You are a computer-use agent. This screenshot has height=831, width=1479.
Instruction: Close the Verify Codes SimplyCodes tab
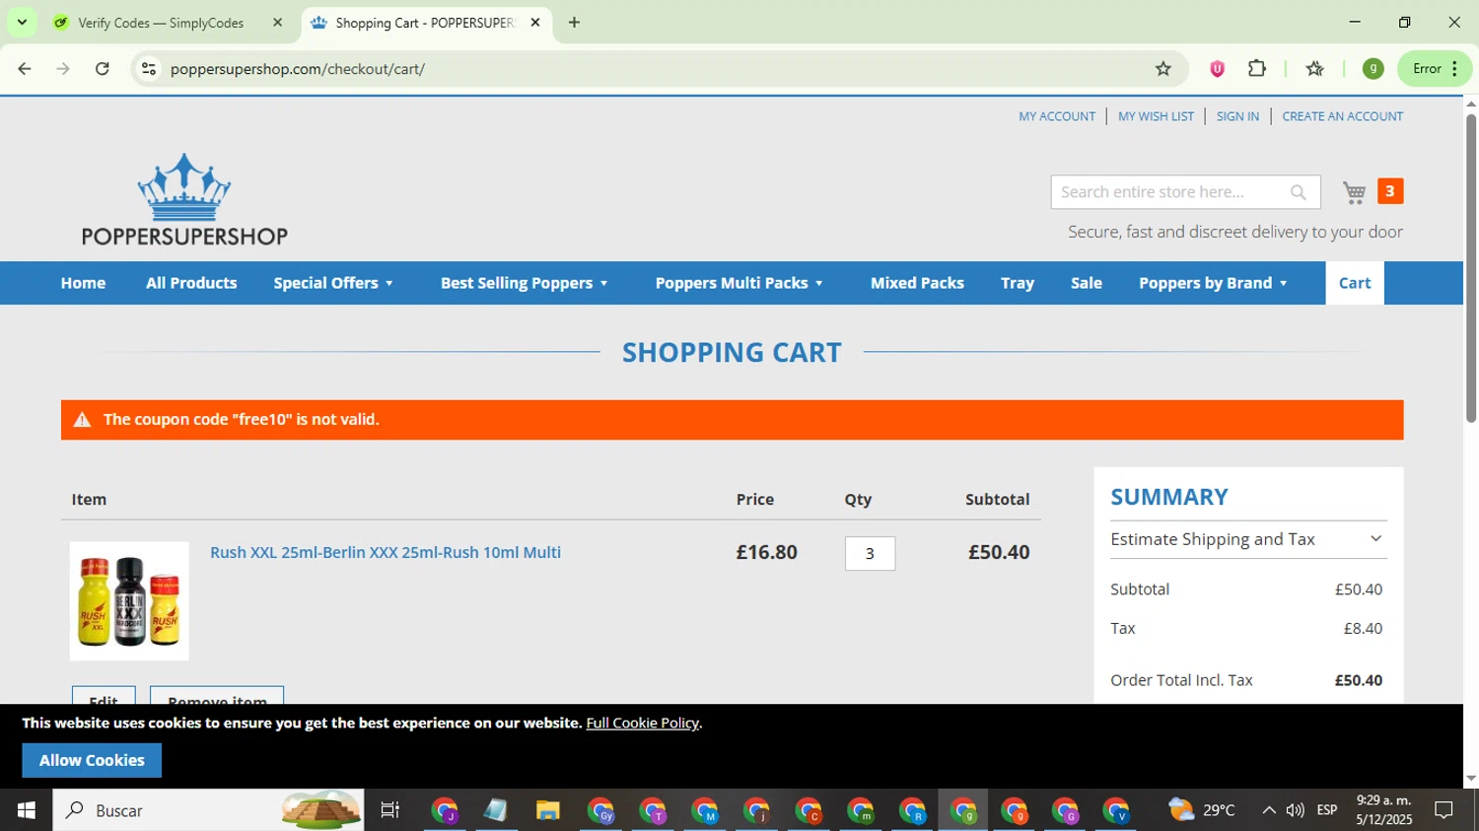pyautogui.click(x=277, y=23)
